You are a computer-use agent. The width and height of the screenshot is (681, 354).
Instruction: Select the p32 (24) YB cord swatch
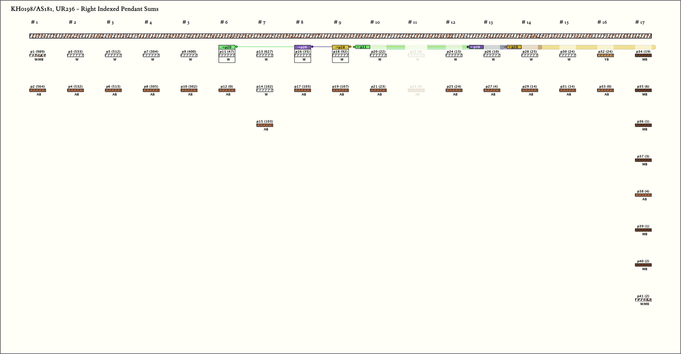coord(605,56)
